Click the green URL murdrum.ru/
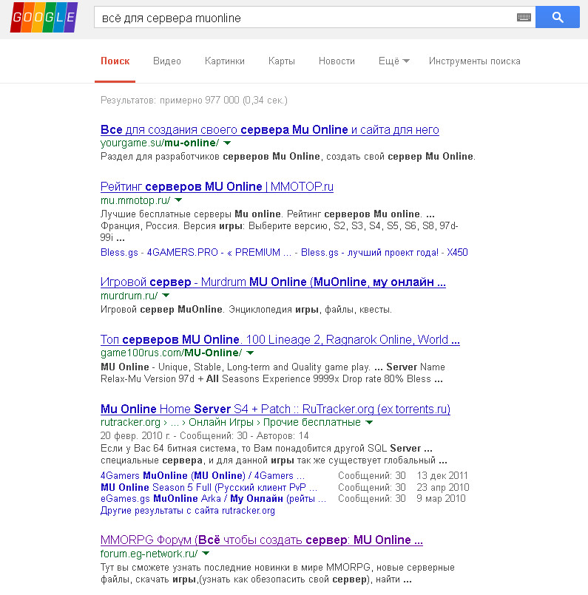This screenshot has height=595, width=588. tap(129, 296)
